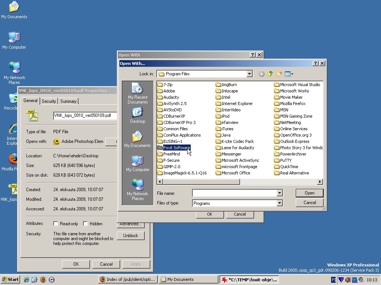This screenshot has width=381, height=285.
Task: Expand the Files of type dropdown
Action: 280,203
